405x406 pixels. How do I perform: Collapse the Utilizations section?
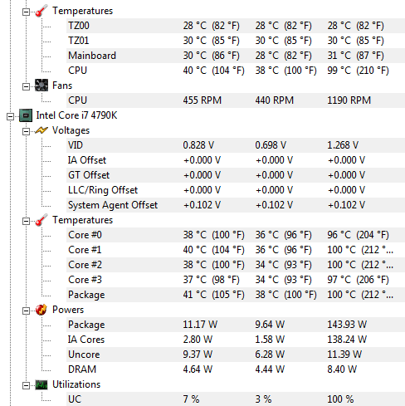[26, 385]
